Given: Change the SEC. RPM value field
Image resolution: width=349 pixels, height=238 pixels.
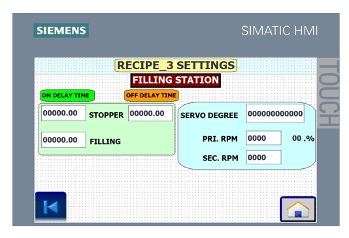Looking at the screenshot, I should [x=263, y=157].
